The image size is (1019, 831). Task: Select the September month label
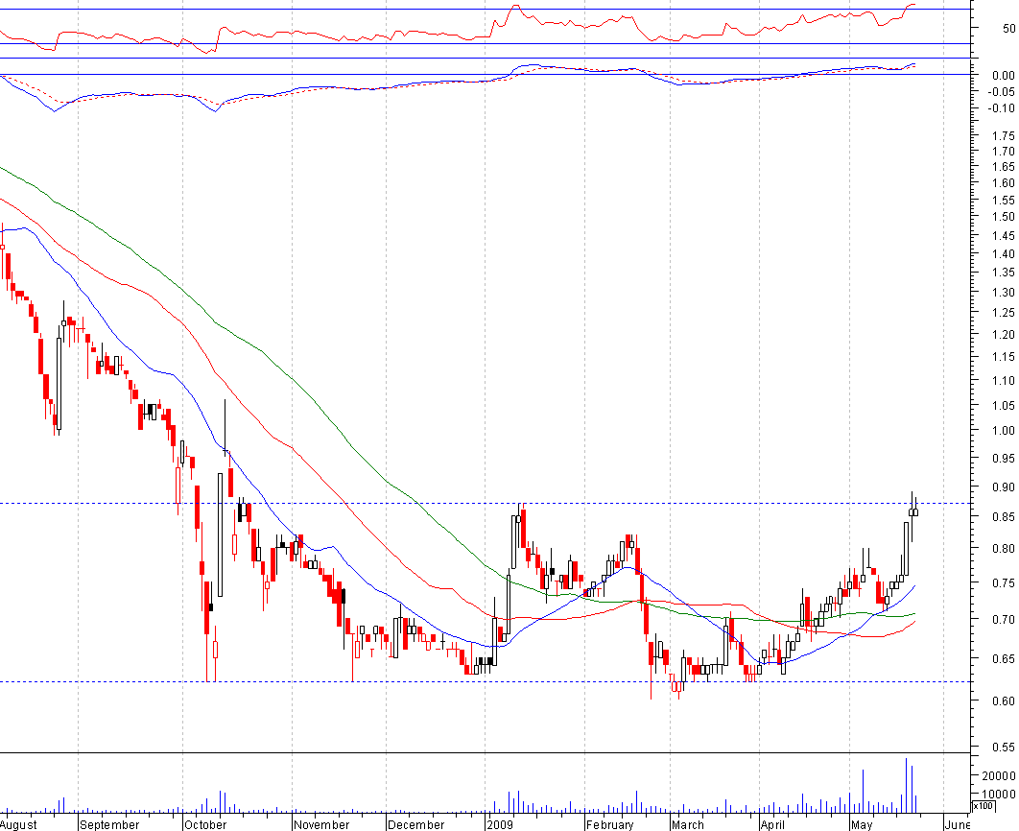[x=109, y=824]
